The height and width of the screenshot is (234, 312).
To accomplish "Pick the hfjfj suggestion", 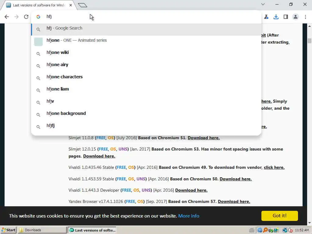I will (146, 126).
